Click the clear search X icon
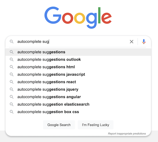Screen dimensions: 158x142 pos(131,42)
